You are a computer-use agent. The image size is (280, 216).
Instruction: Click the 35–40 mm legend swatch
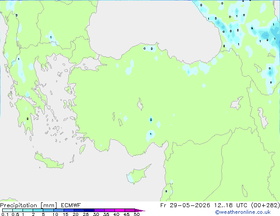110,210
